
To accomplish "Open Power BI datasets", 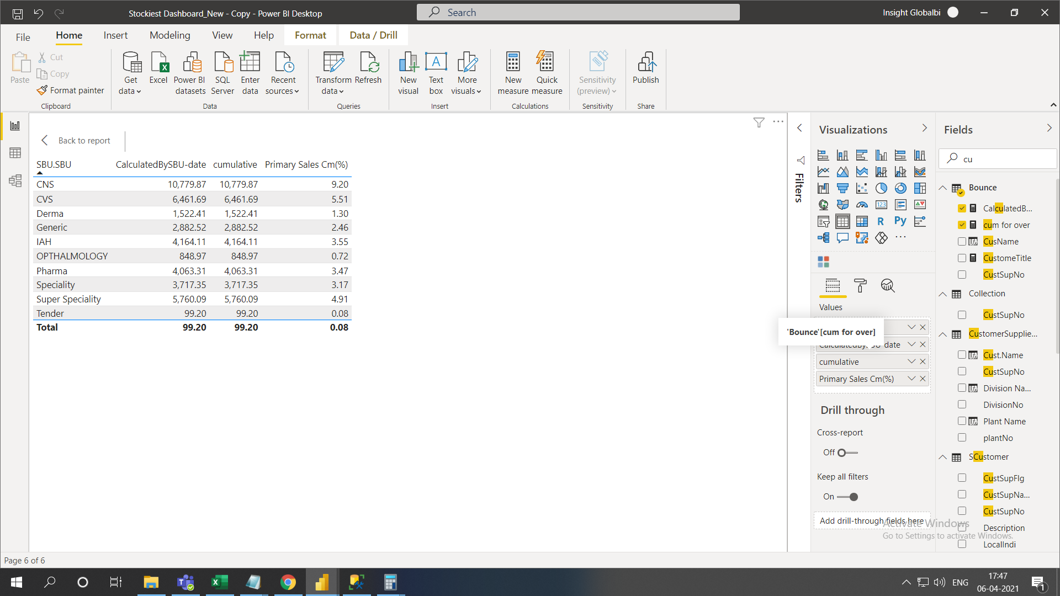I will click(x=190, y=73).
